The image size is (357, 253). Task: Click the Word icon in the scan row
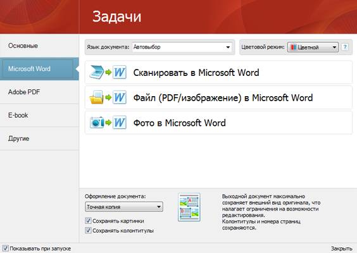click(120, 72)
